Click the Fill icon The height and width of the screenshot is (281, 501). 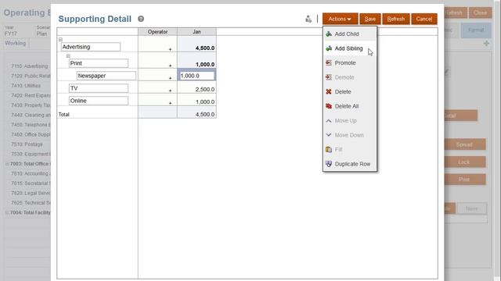click(x=329, y=149)
